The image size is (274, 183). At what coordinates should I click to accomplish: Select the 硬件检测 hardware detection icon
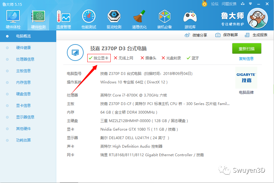(x=38, y=19)
